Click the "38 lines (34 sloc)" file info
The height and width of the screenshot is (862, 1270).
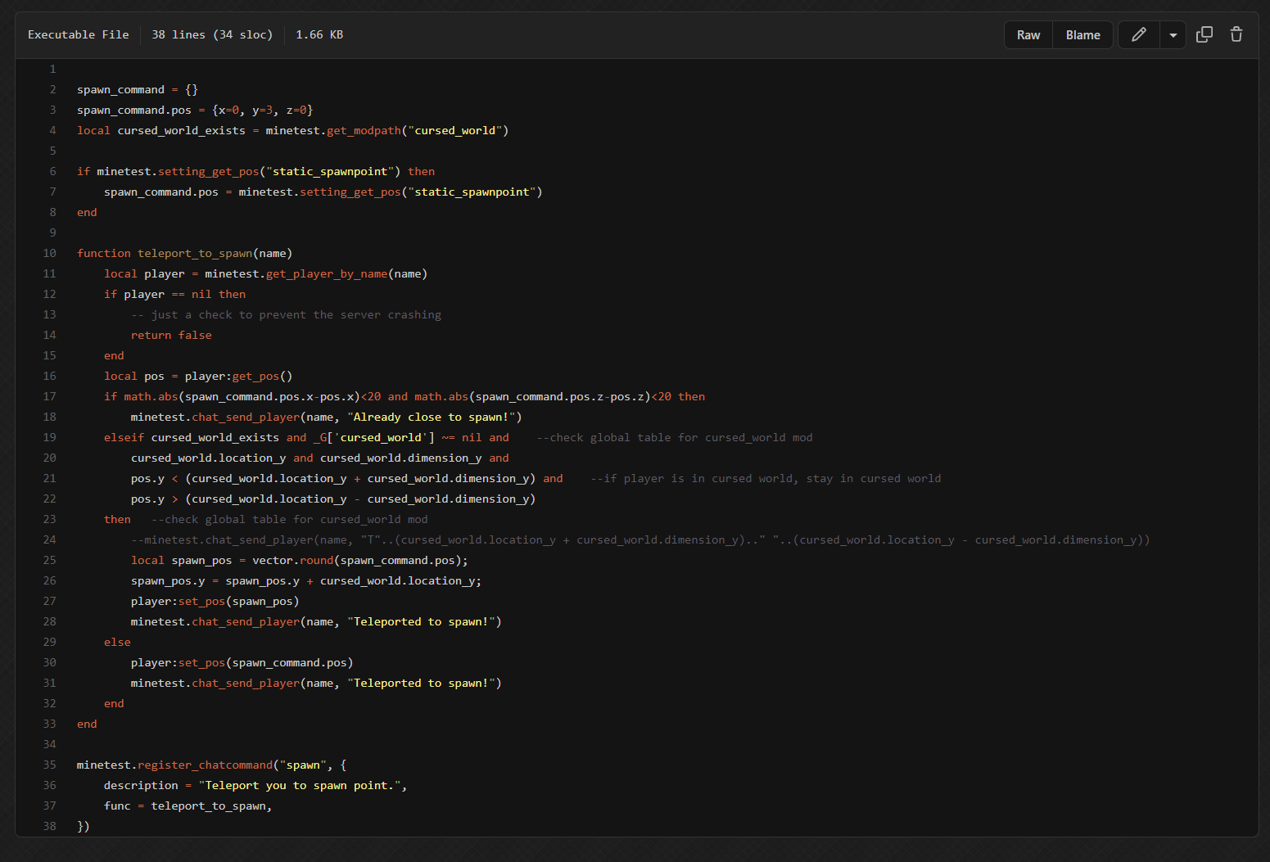pyautogui.click(x=212, y=35)
